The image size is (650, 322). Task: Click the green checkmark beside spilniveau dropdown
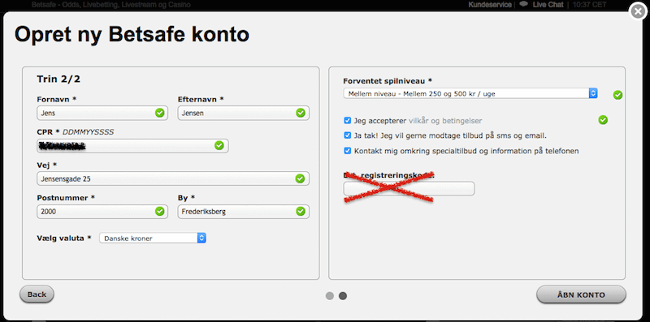(617, 95)
